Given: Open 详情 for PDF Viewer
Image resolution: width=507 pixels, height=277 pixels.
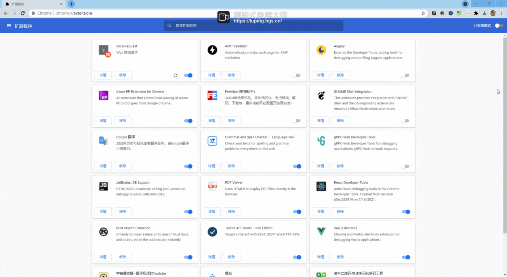Looking at the screenshot, I should 212,212.
